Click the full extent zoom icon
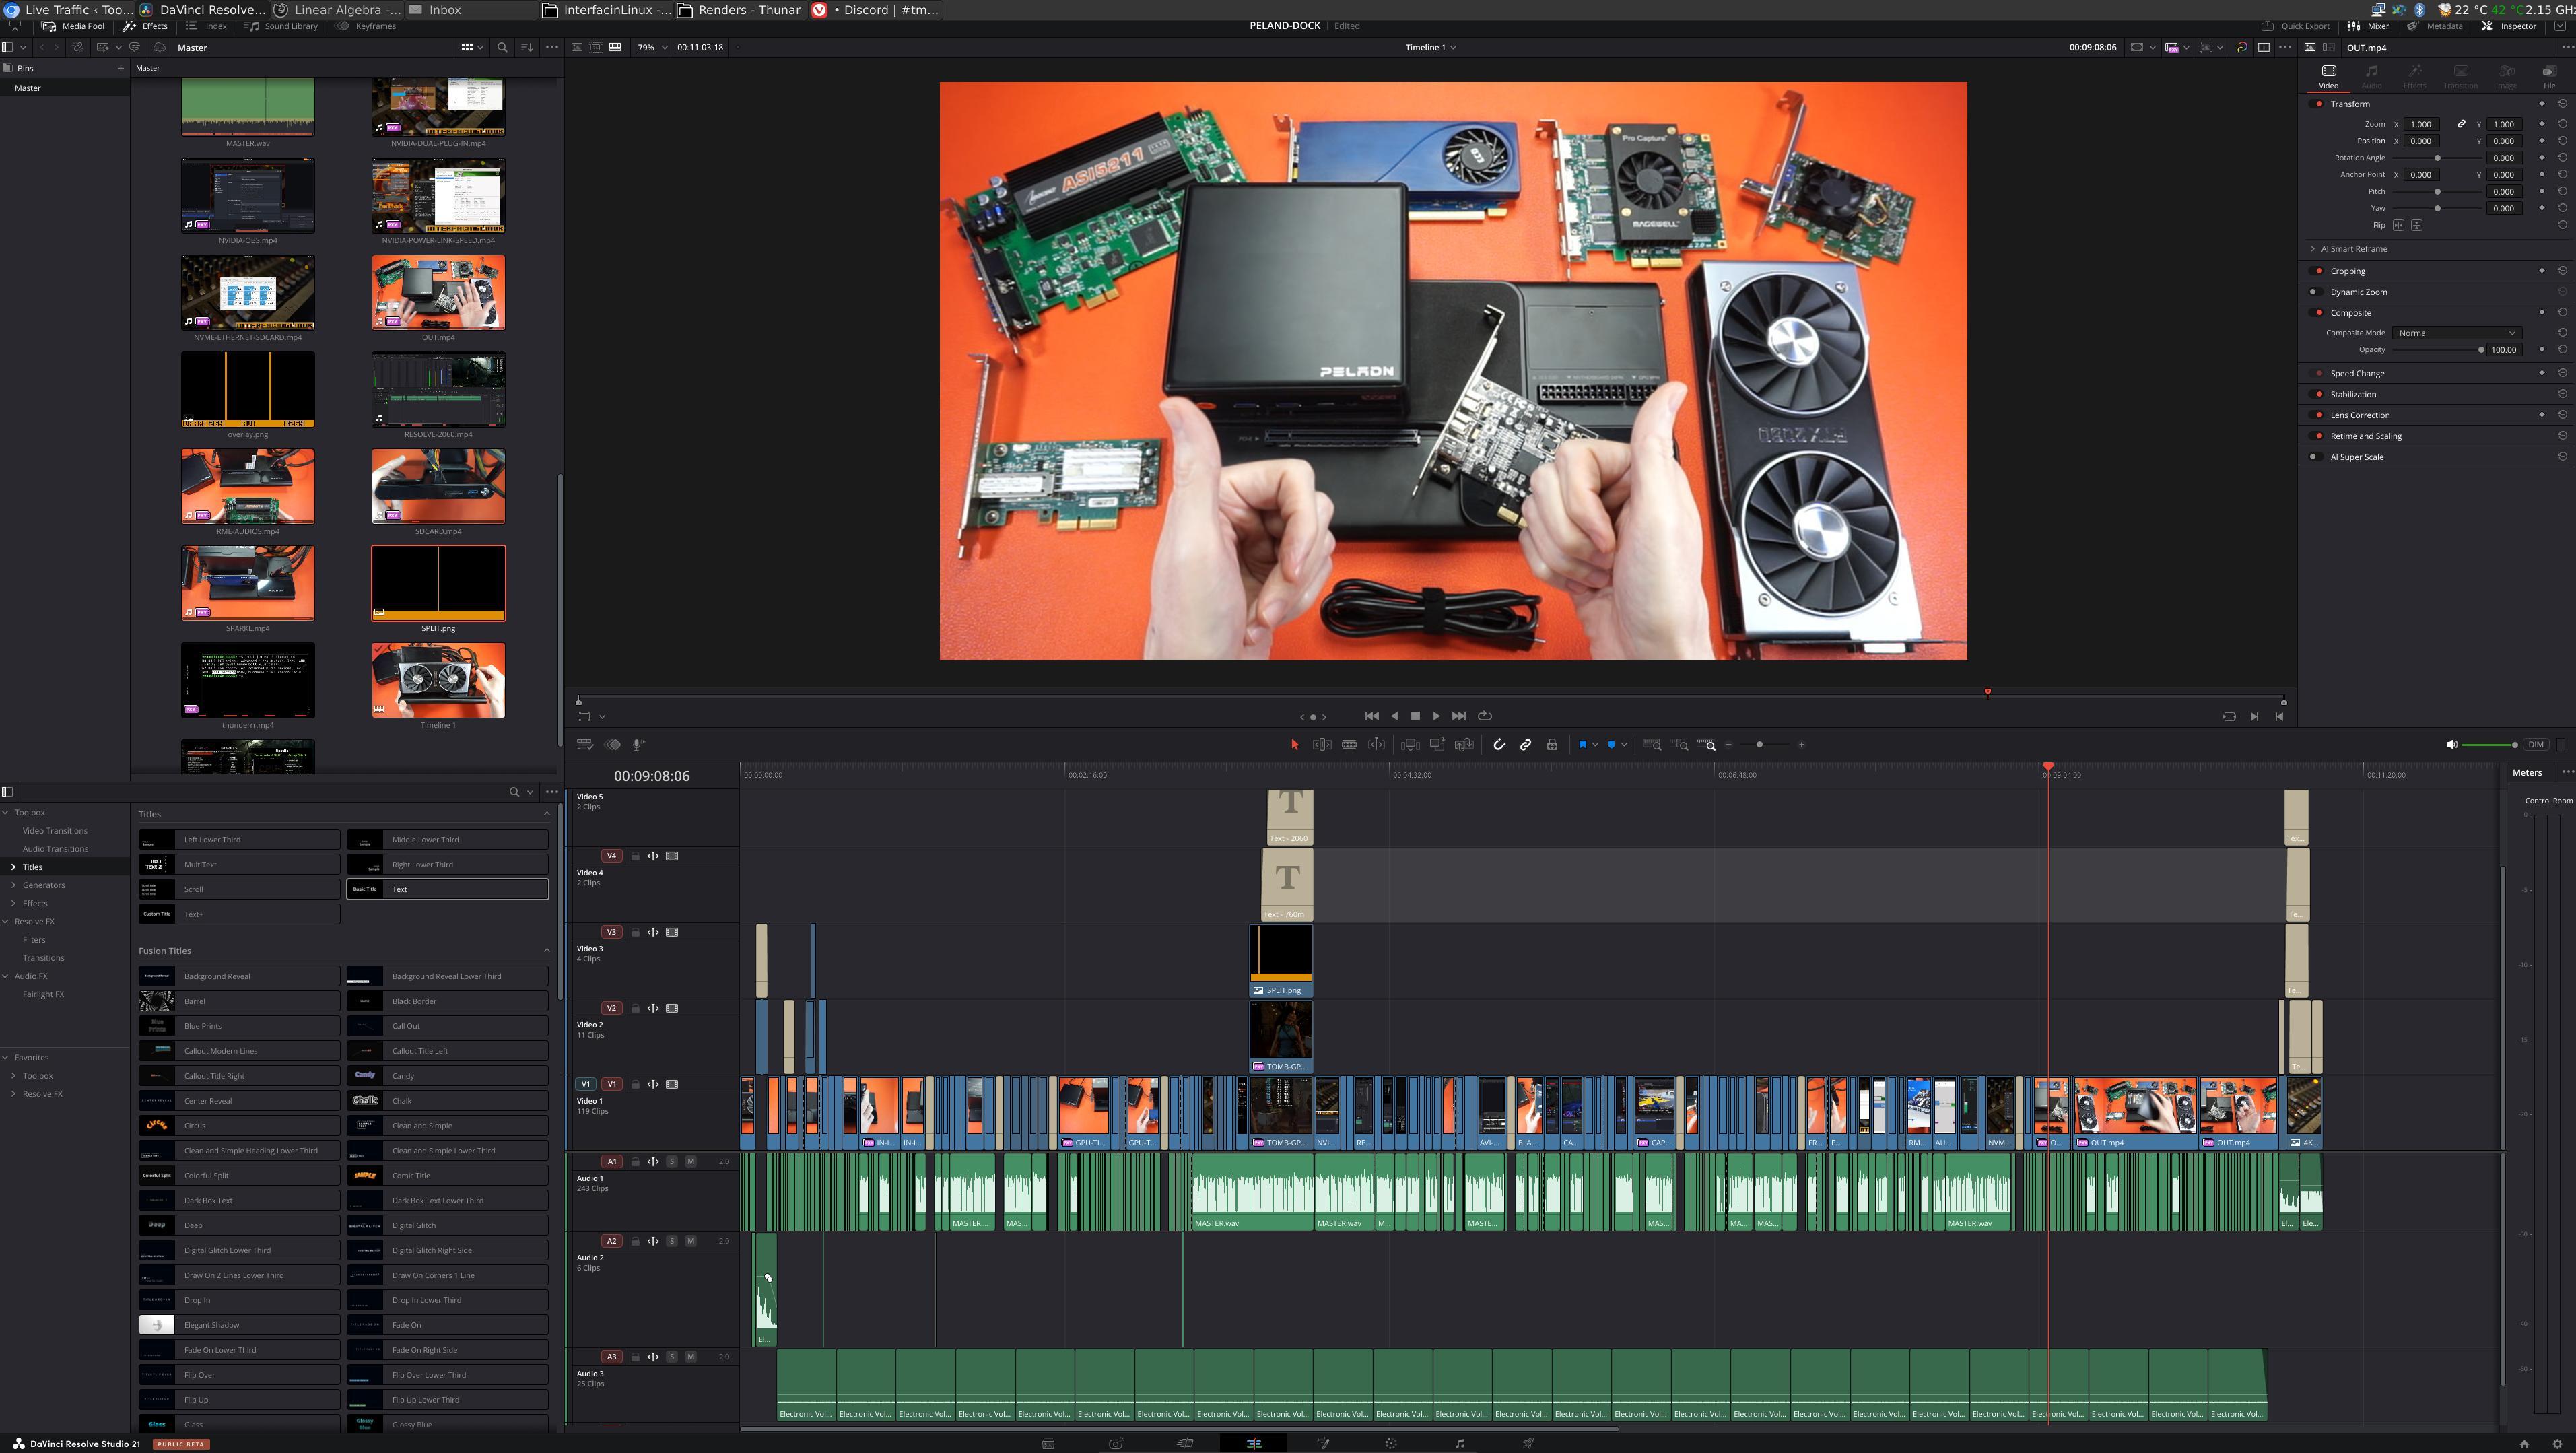 click(x=1652, y=745)
